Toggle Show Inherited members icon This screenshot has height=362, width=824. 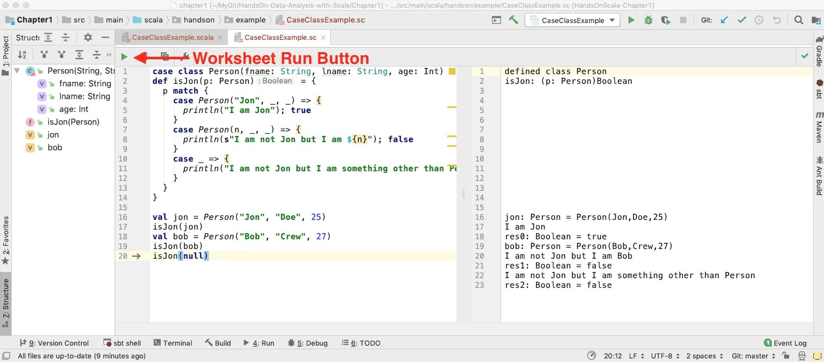[x=45, y=55]
